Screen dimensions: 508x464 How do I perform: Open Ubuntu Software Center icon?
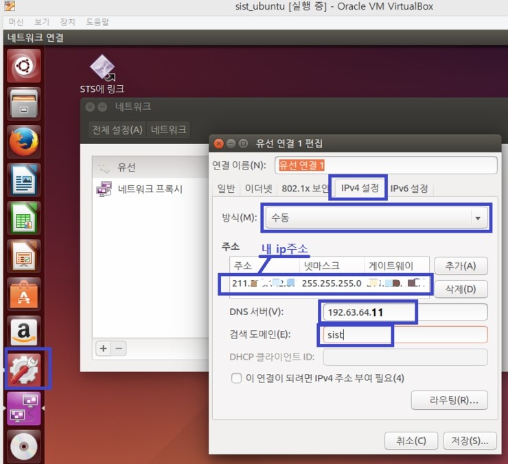[24, 295]
